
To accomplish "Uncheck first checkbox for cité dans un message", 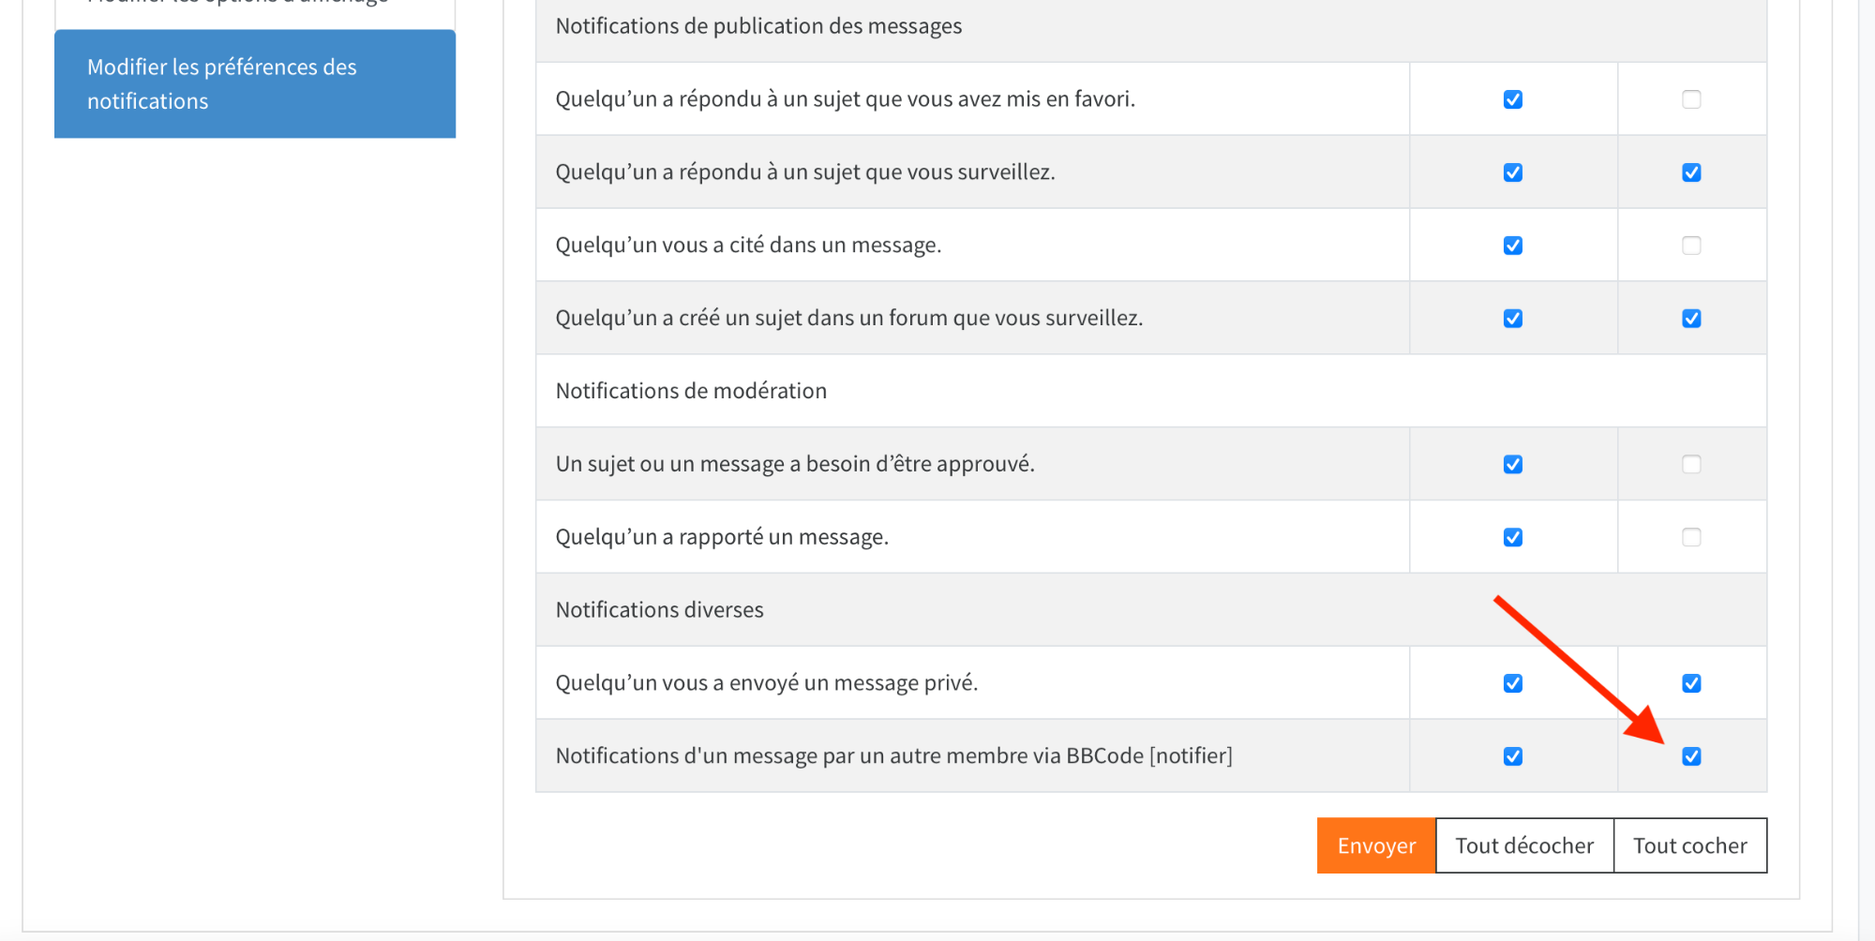I will point(1512,246).
